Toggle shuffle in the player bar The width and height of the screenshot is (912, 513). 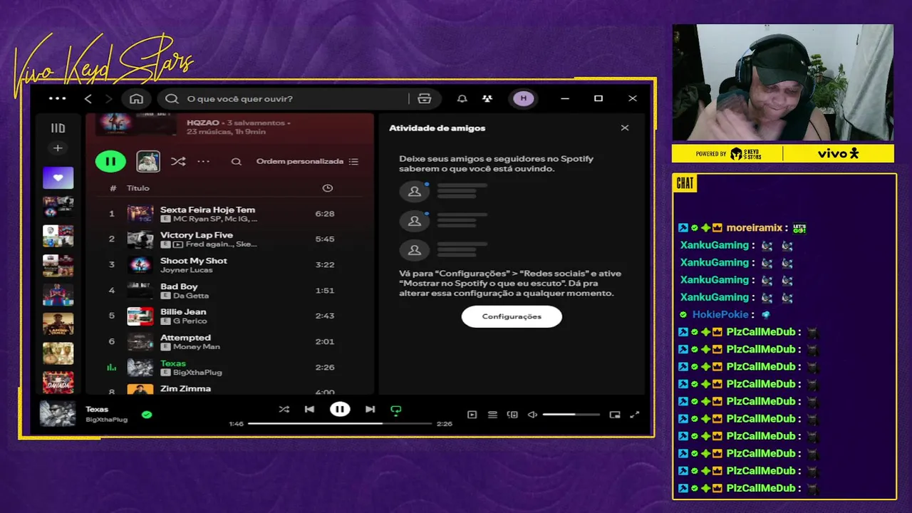284,410
